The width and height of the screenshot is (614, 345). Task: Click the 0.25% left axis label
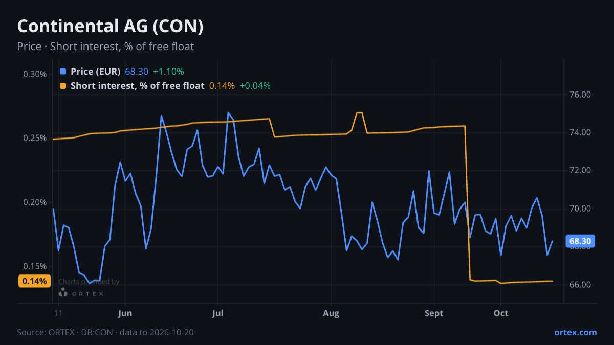tap(35, 139)
